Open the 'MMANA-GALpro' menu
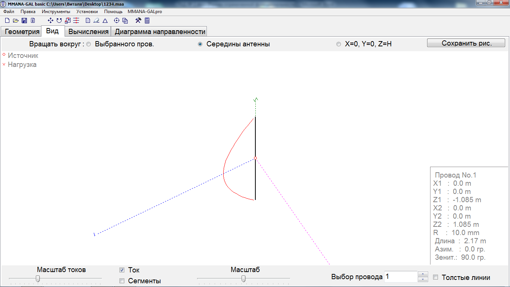This screenshot has width=510, height=287. 145,12
